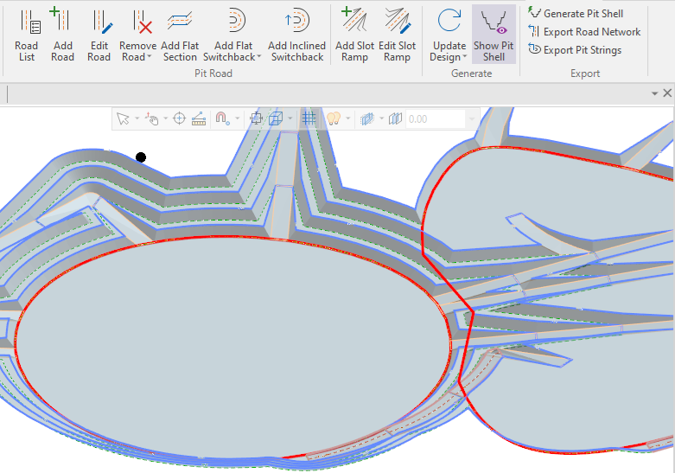Open the snap magnet dropdown arrow
The image size is (675, 473).
[237, 118]
